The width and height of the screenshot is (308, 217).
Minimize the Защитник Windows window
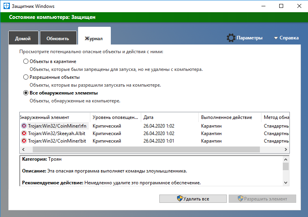263,6
